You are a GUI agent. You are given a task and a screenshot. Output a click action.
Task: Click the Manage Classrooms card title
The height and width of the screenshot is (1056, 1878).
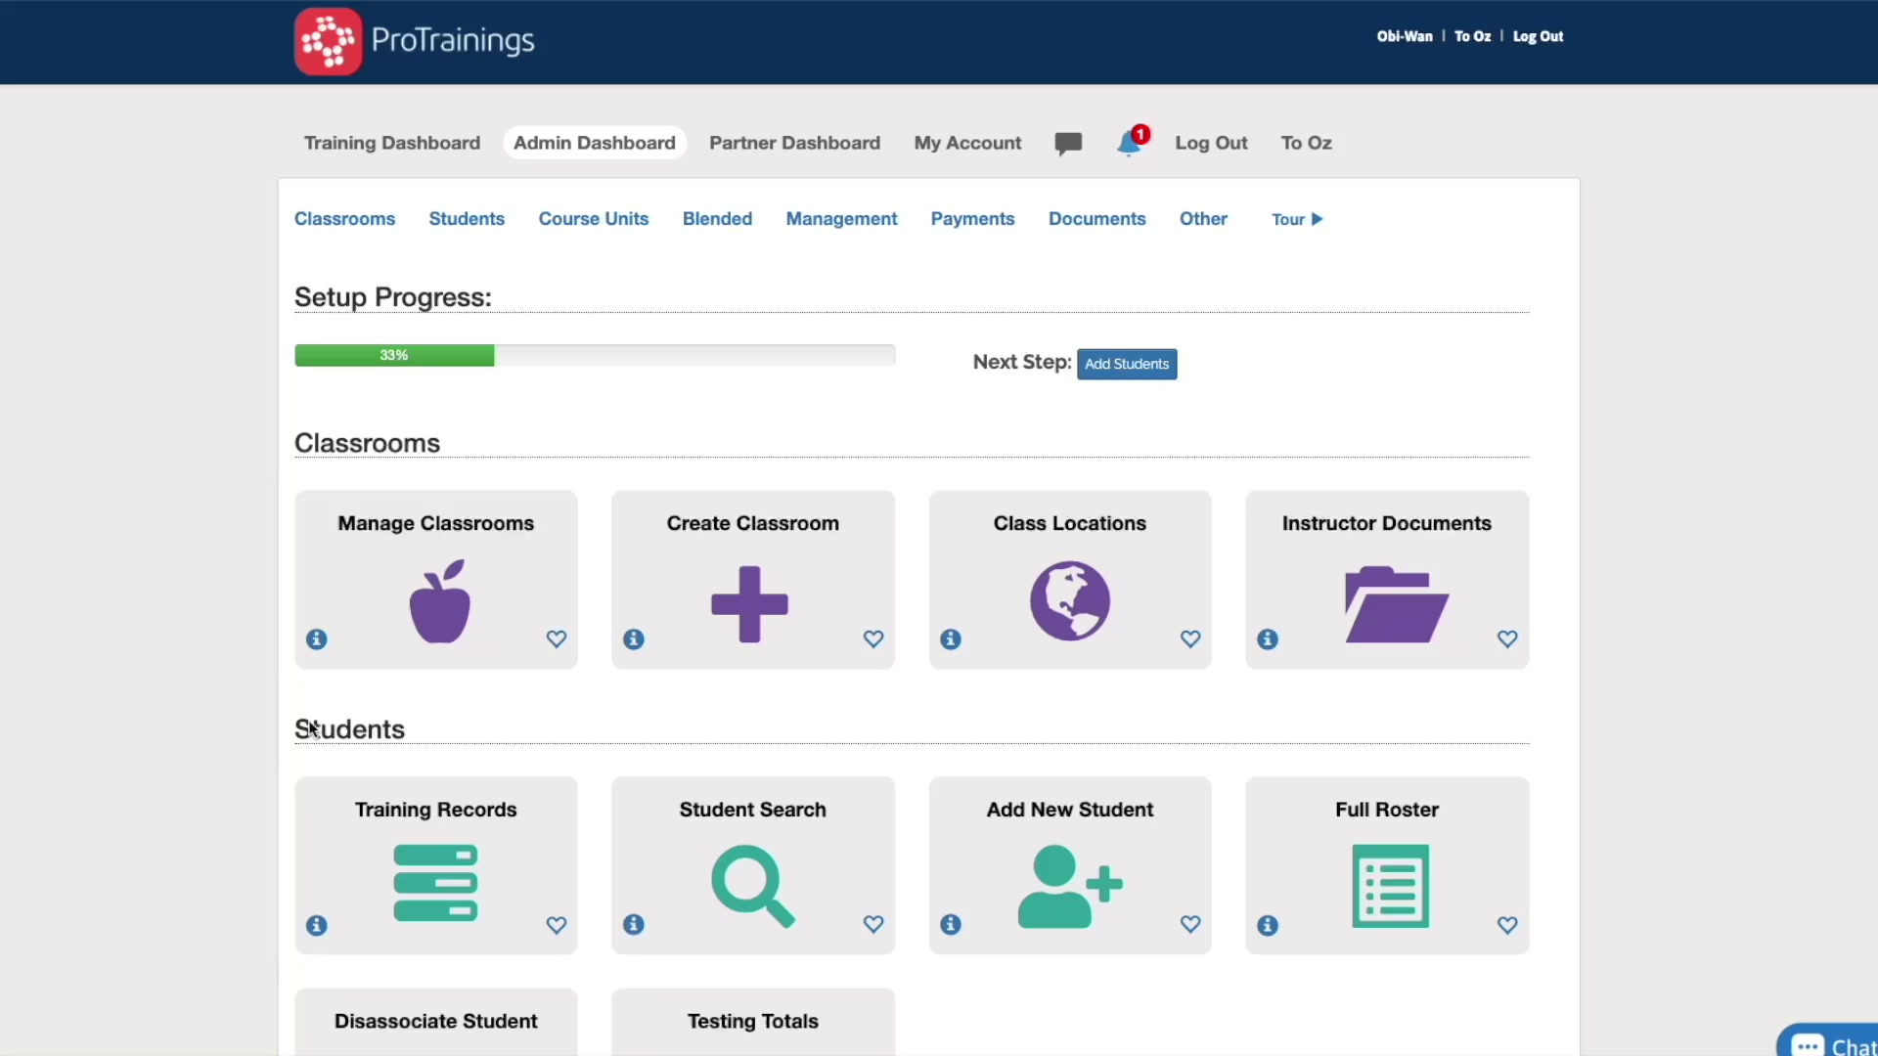(436, 523)
